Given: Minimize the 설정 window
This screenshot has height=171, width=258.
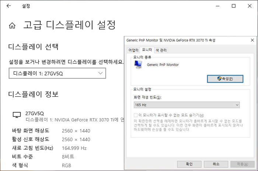Looking at the screenshot, I should [216, 6].
